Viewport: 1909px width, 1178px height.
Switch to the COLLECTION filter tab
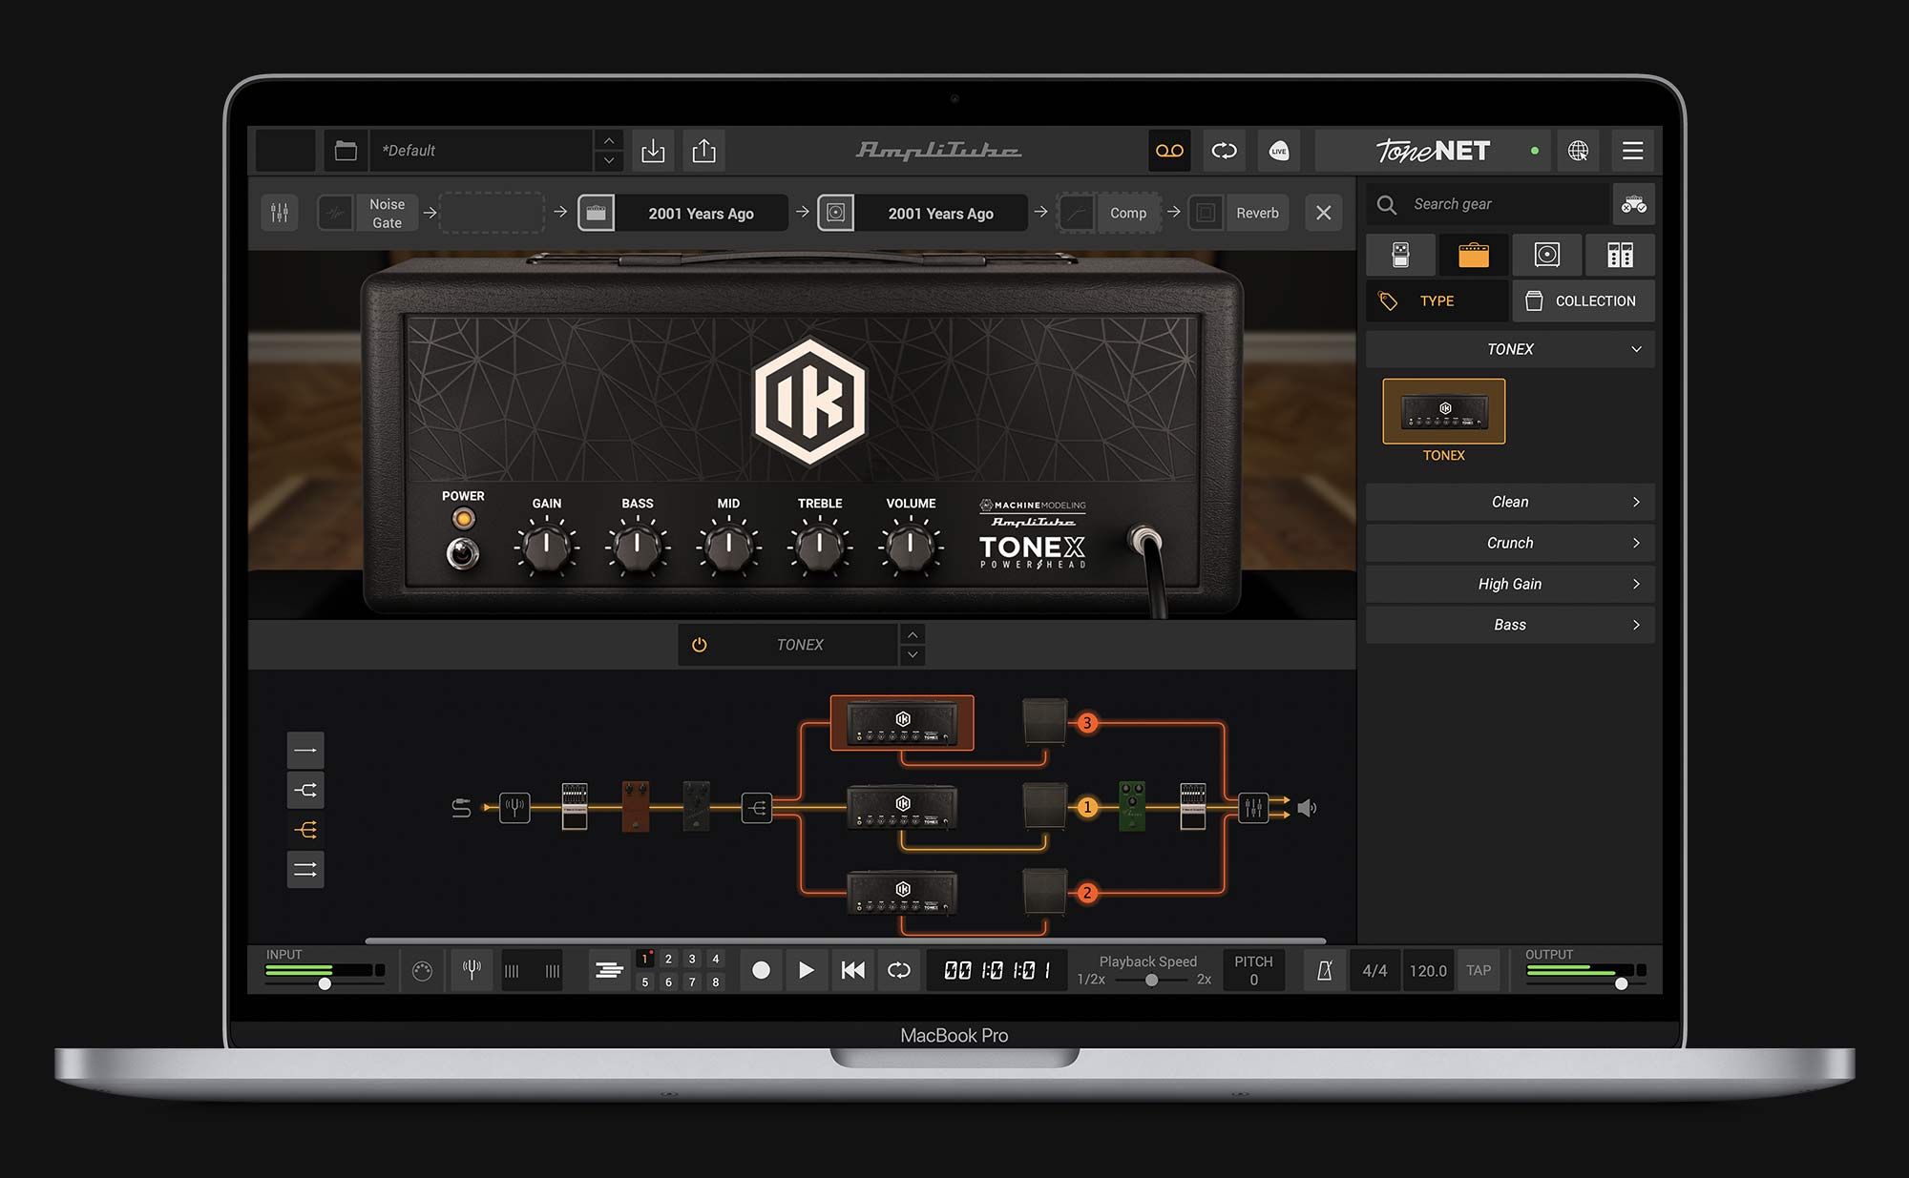click(x=1584, y=301)
